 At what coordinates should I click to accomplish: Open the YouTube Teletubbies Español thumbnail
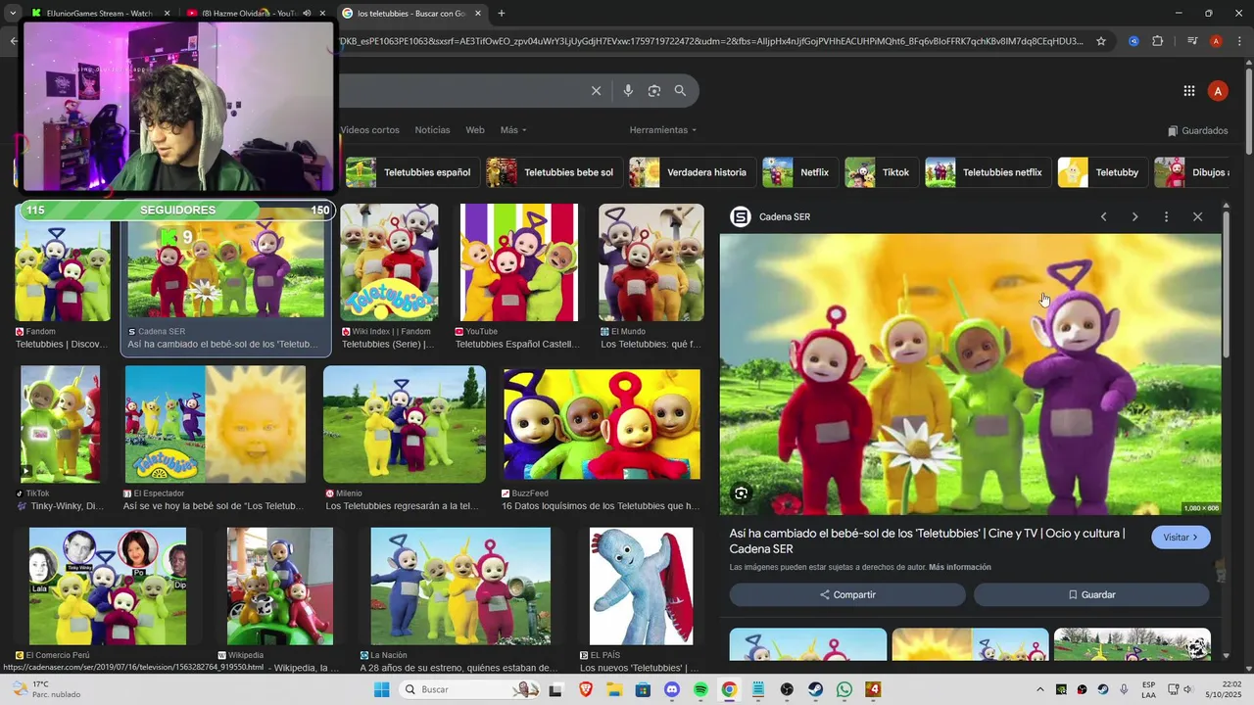519,262
